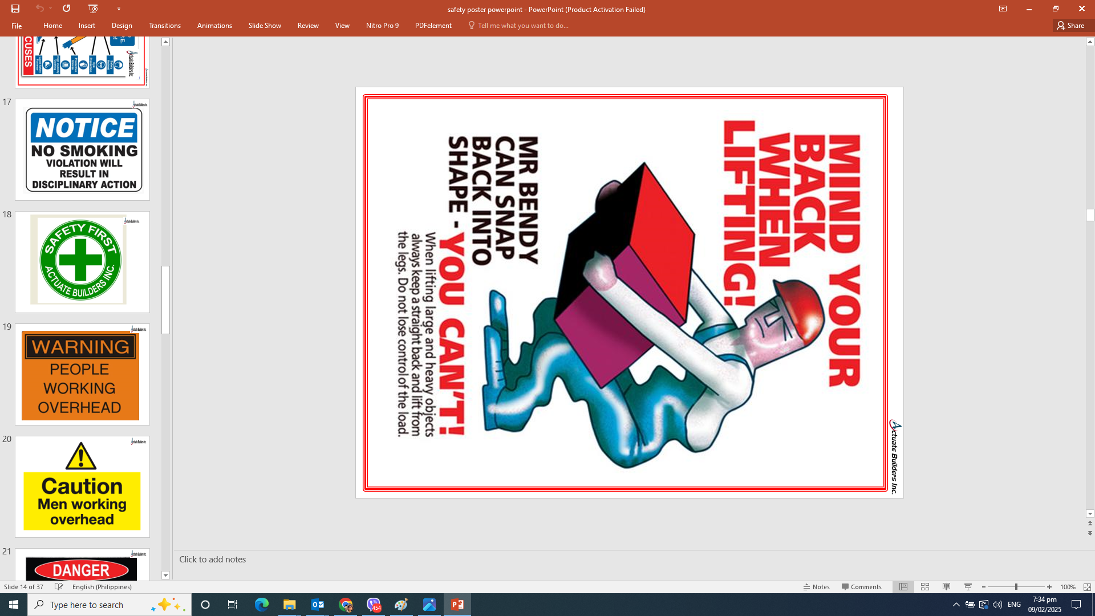Open the Design tab
Screen dimensions: 1095x616
point(121,26)
